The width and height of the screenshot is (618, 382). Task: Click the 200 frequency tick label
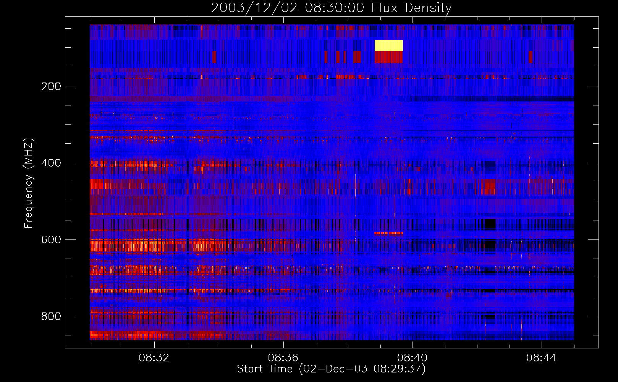51,86
